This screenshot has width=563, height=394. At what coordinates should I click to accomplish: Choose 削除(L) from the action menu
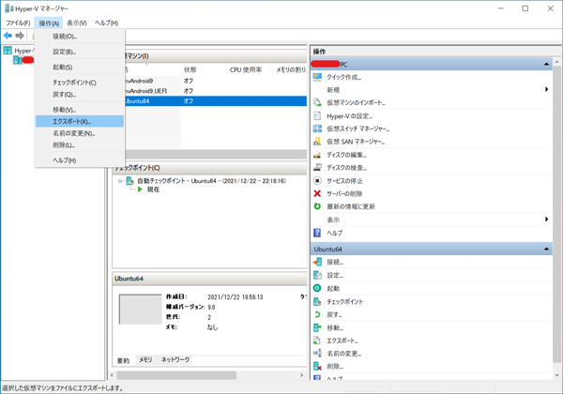[x=80, y=145]
